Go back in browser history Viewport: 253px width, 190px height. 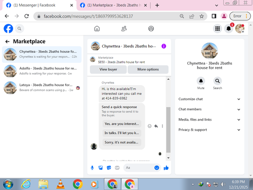coord(7,16)
